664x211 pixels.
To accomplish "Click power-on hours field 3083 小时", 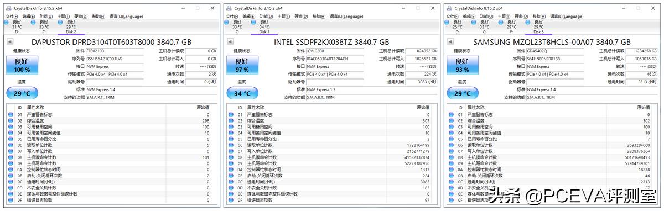I will (422, 82).
